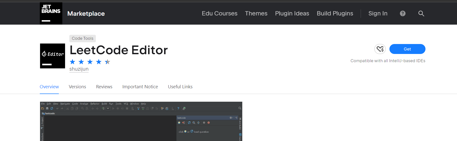The image size is (457, 141).
Task: Go to Edu Courses
Action: [x=219, y=13]
